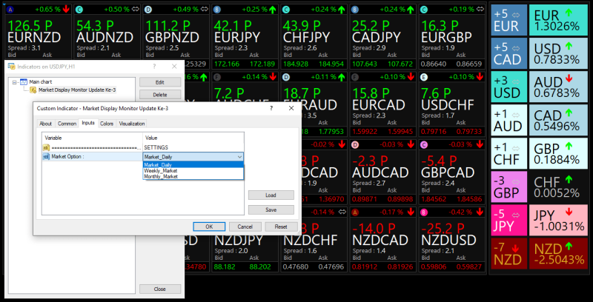The width and height of the screenshot is (593, 302).
Task: Click the Main chart icon in the tree
Action: [24, 81]
